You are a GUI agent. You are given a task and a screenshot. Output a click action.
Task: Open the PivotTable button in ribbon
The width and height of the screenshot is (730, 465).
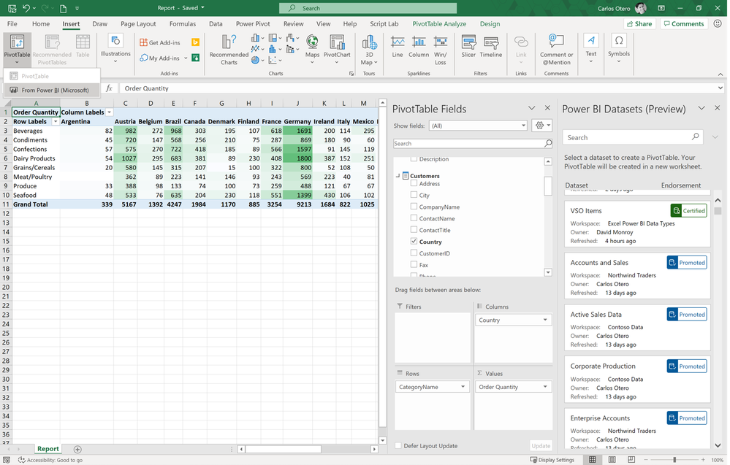18,50
